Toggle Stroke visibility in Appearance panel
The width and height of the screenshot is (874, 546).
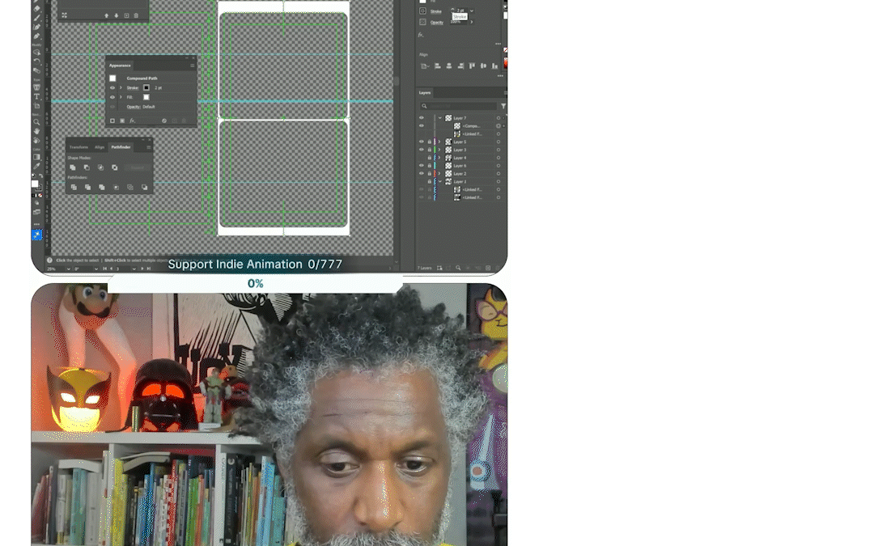[x=112, y=87]
